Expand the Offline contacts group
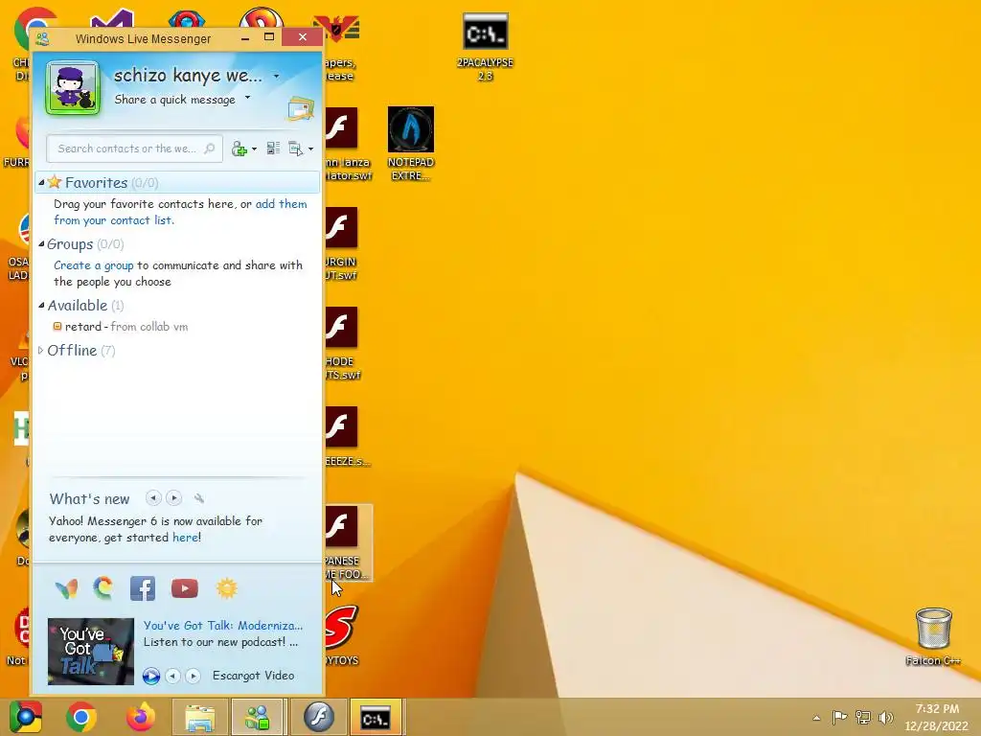The height and width of the screenshot is (736, 981). pos(41,351)
